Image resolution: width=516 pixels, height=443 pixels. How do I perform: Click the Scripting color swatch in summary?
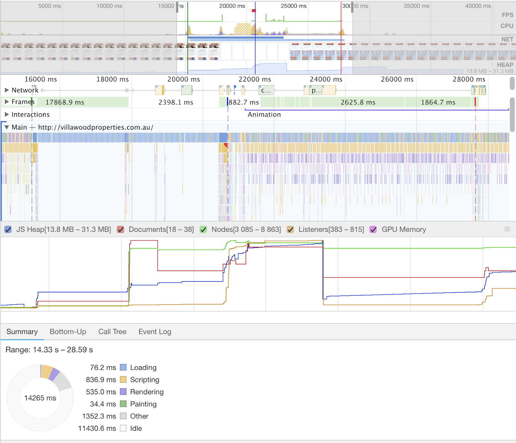coord(123,379)
